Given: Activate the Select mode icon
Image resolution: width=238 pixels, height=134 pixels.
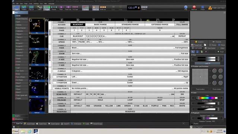Looking at the screenshot, I should [x=39, y=8].
